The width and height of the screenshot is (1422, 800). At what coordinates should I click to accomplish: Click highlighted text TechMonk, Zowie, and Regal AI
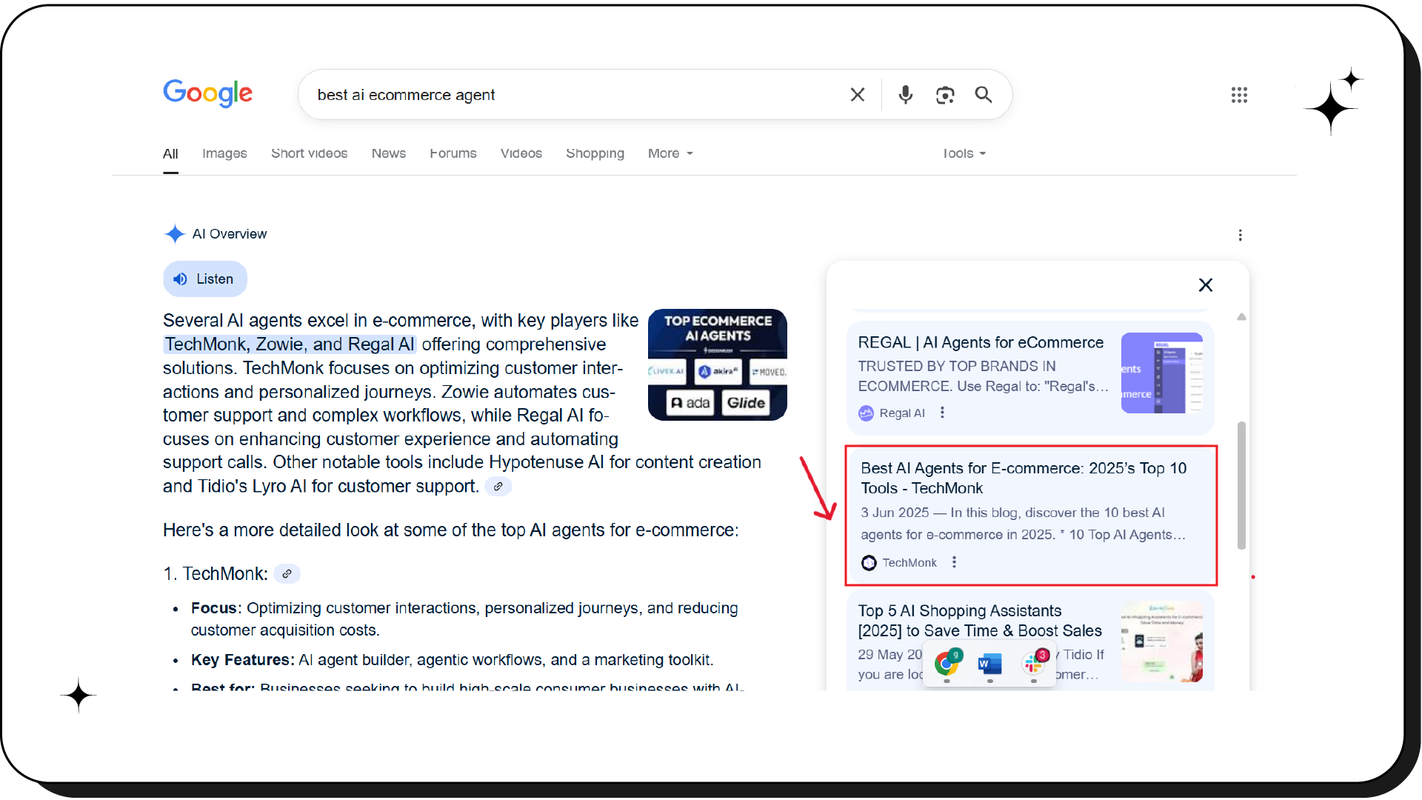[x=290, y=344]
